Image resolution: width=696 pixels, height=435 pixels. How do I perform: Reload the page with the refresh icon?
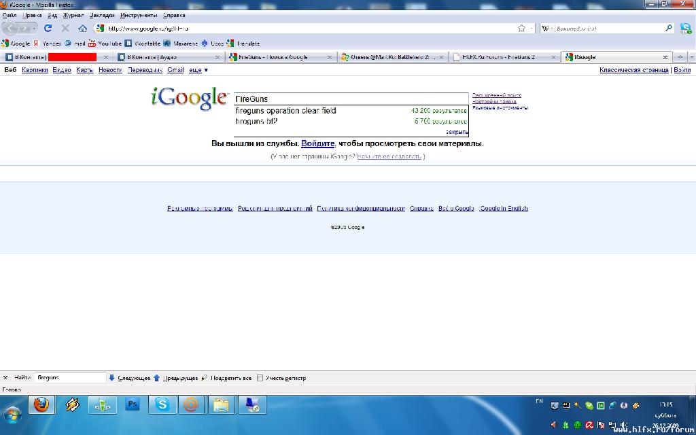point(48,28)
